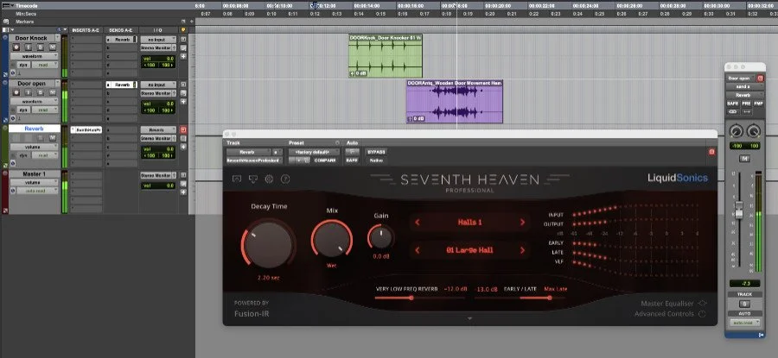Add marker with the Markers plus icon
Viewport: 778px width, 358px height.
point(192,22)
